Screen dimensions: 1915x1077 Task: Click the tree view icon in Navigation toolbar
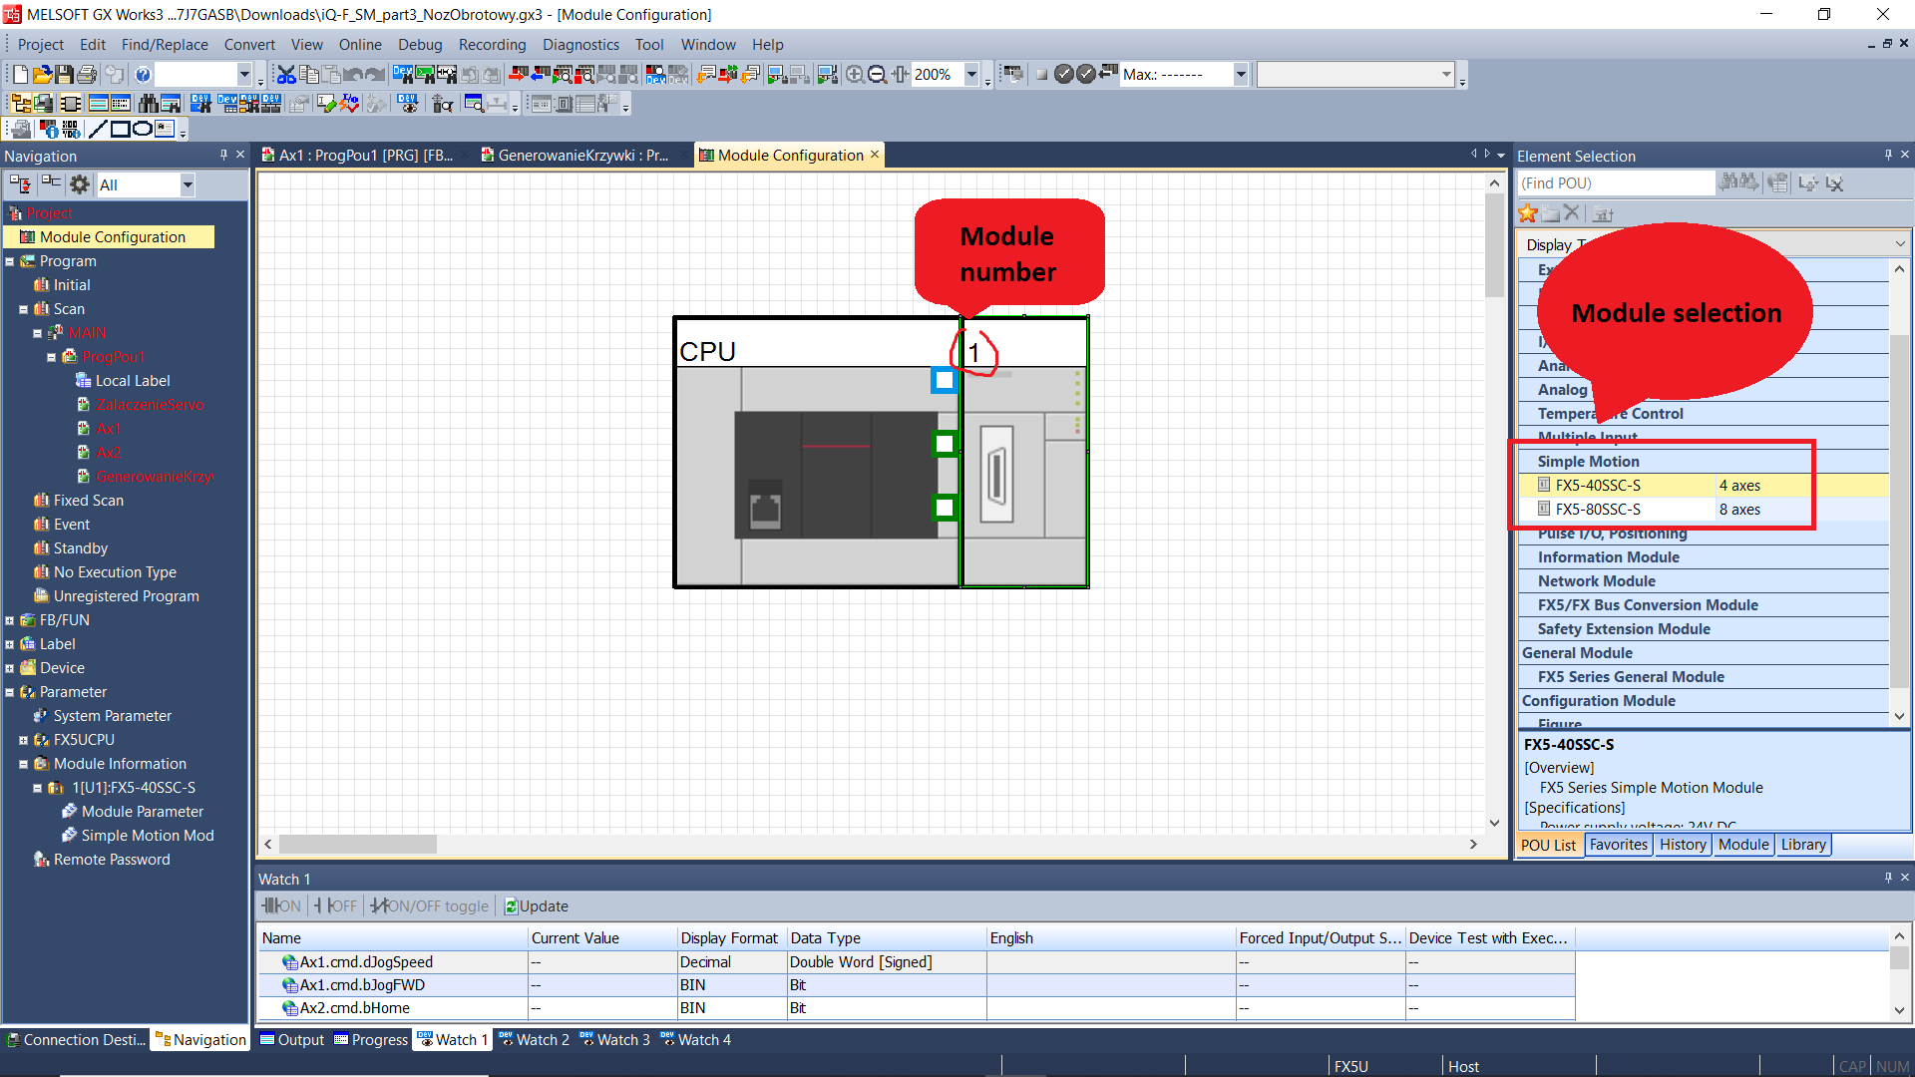[20, 184]
